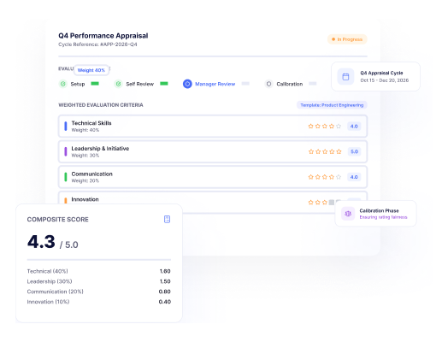The image size is (448, 342).
Task: Click the 0.80 Communication weighted value
Action: [164, 292]
